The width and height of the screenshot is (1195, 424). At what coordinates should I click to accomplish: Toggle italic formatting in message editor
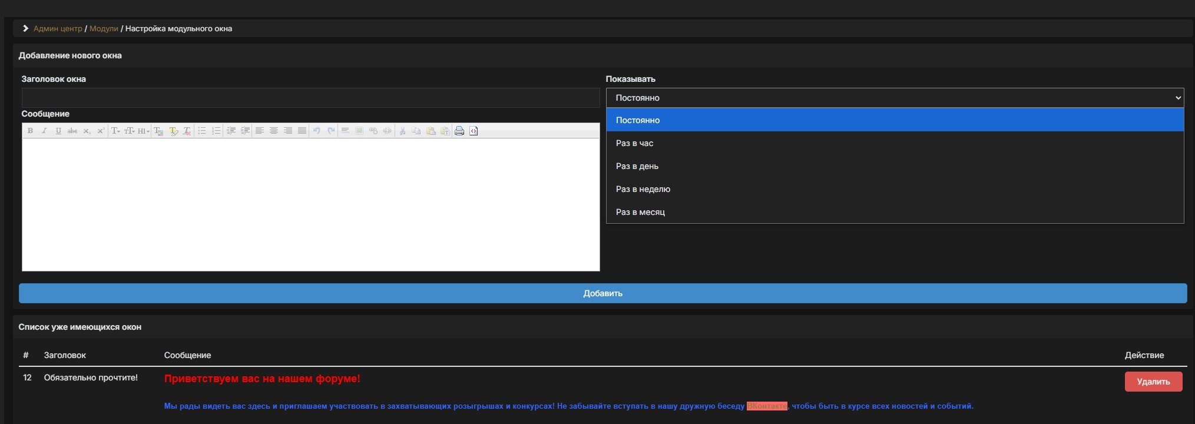coord(44,131)
